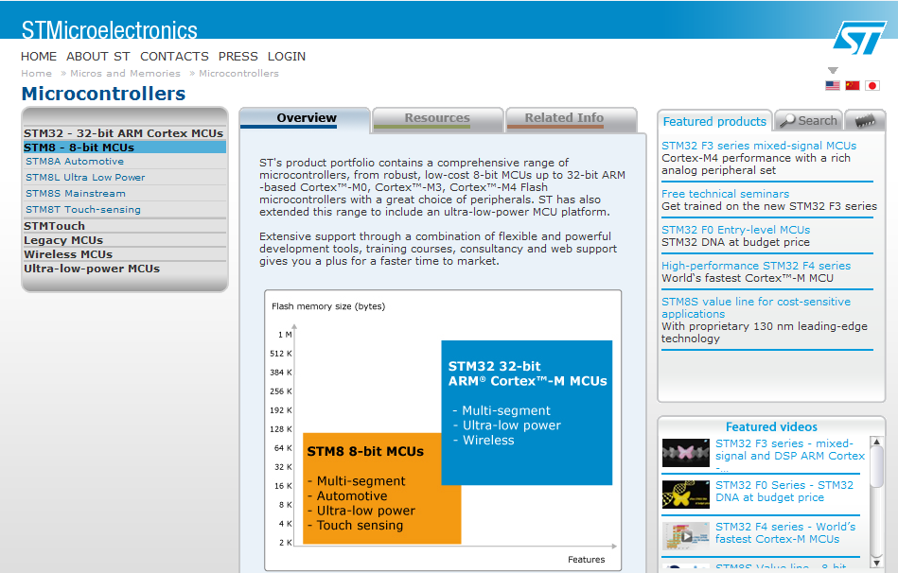The height and width of the screenshot is (573, 898).
Task: Click featured videos scroll up arrow
Action: 876,442
